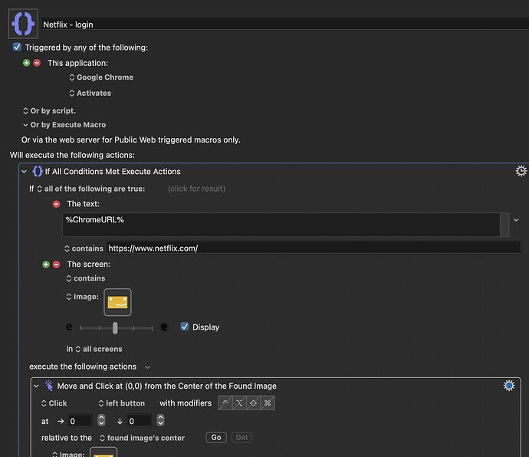Adjust the image fuzziness slider
The height and width of the screenshot is (457, 529).
116,327
